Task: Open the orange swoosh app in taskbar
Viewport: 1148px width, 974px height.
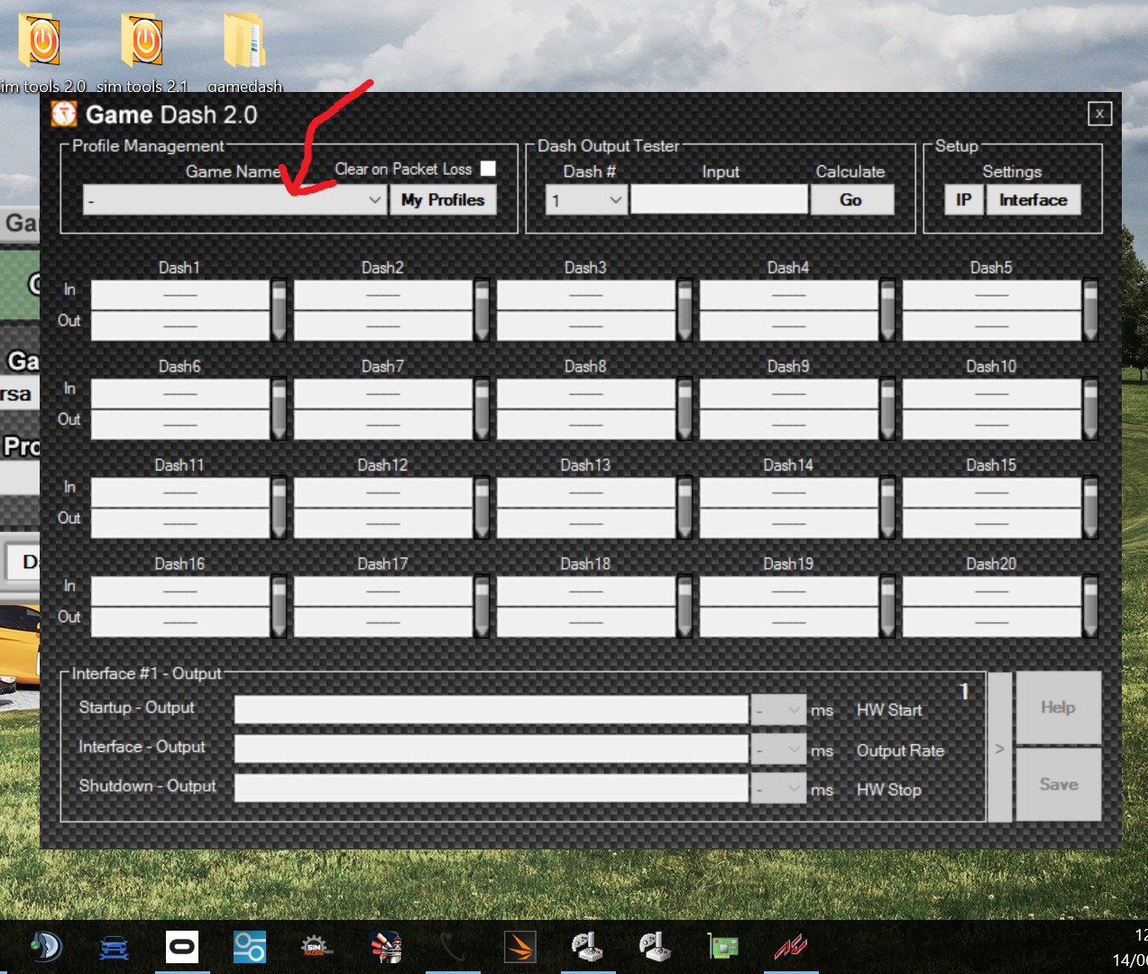Action: click(x=520, y=947)
